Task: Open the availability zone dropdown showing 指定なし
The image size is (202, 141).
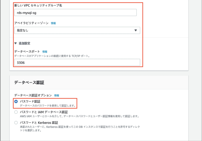Action: point(77,30)
